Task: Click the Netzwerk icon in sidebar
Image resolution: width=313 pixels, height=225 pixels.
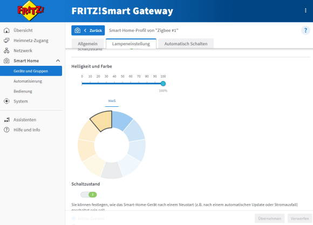Action: [6, 51]
